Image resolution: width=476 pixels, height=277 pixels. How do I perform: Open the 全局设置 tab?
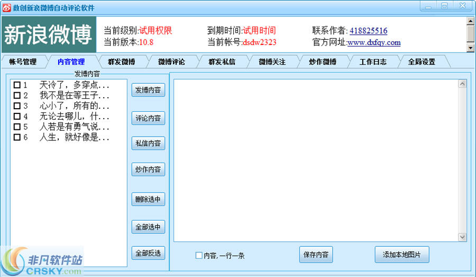(x=422, y=62)
